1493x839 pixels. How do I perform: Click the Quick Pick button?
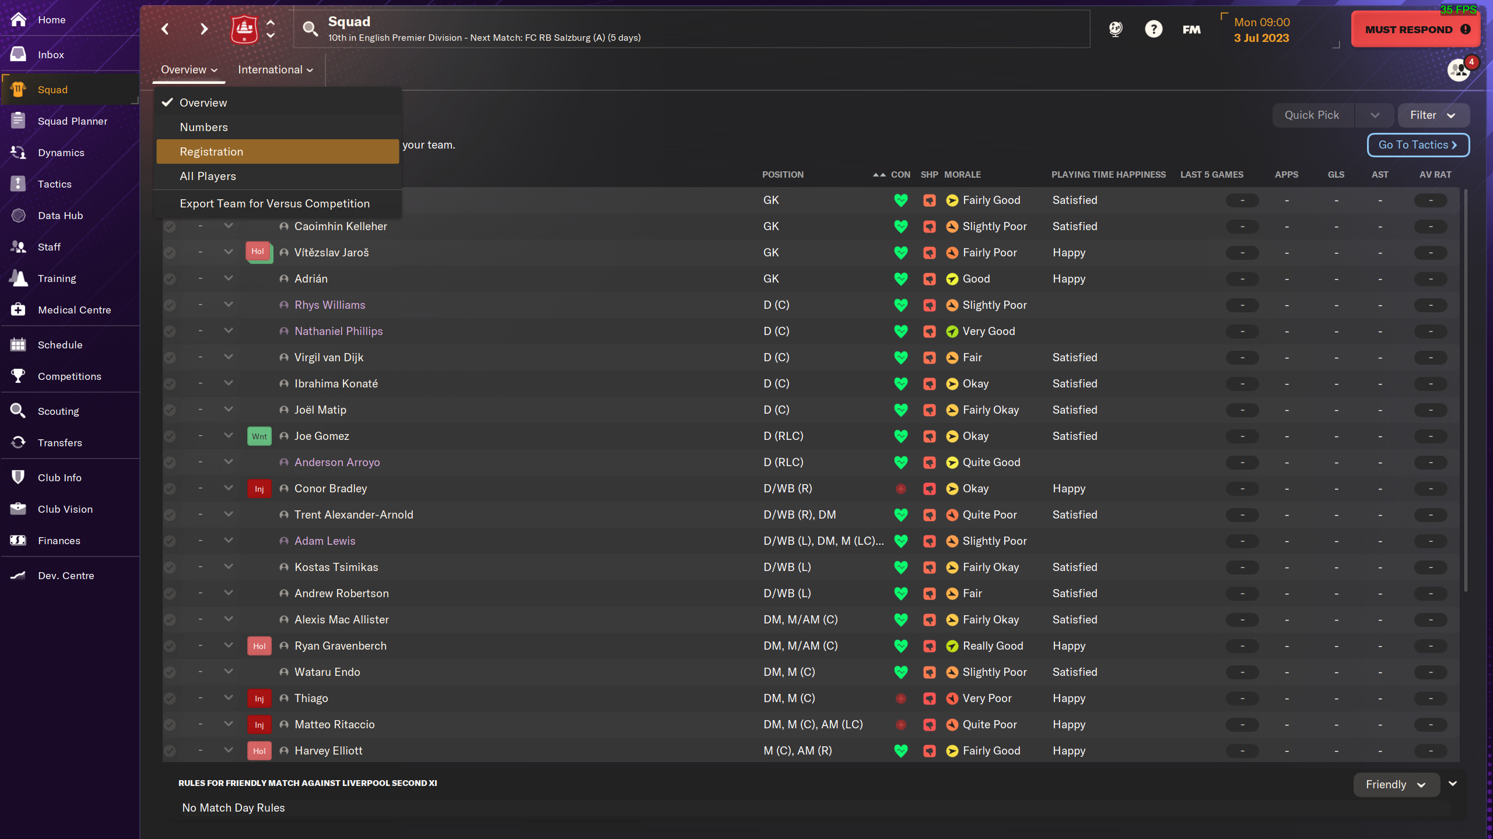1312,115
